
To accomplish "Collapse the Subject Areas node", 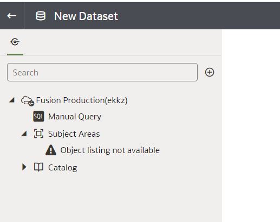I will (x=24, y=134).
